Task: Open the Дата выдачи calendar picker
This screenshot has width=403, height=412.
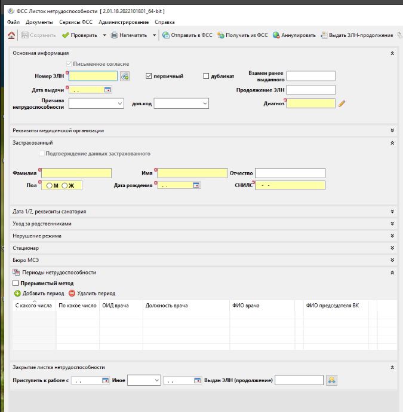Action: click(x=108, y=90)
